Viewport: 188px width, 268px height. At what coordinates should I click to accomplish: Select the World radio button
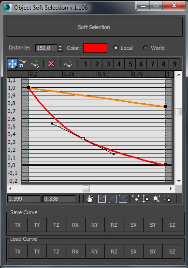click(x=145, y=47)
